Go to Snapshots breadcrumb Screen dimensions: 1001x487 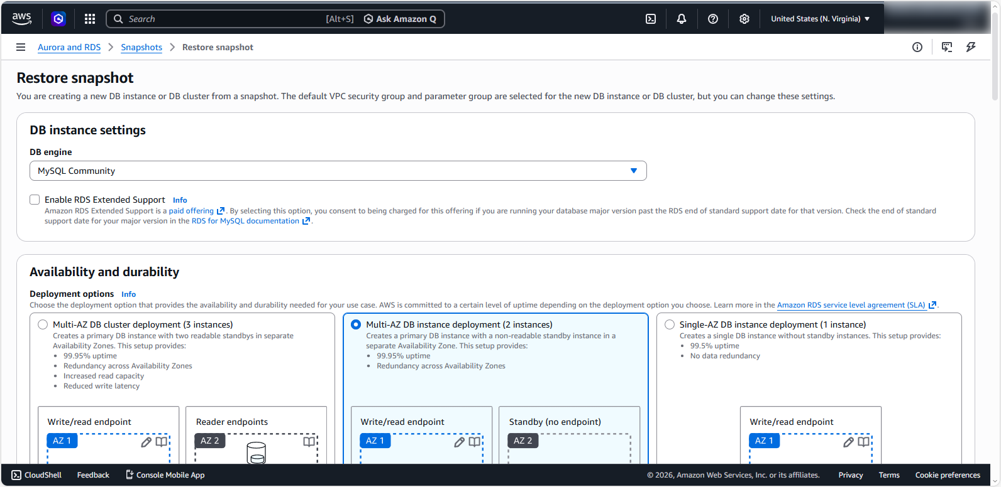click(x=141, y=47)
